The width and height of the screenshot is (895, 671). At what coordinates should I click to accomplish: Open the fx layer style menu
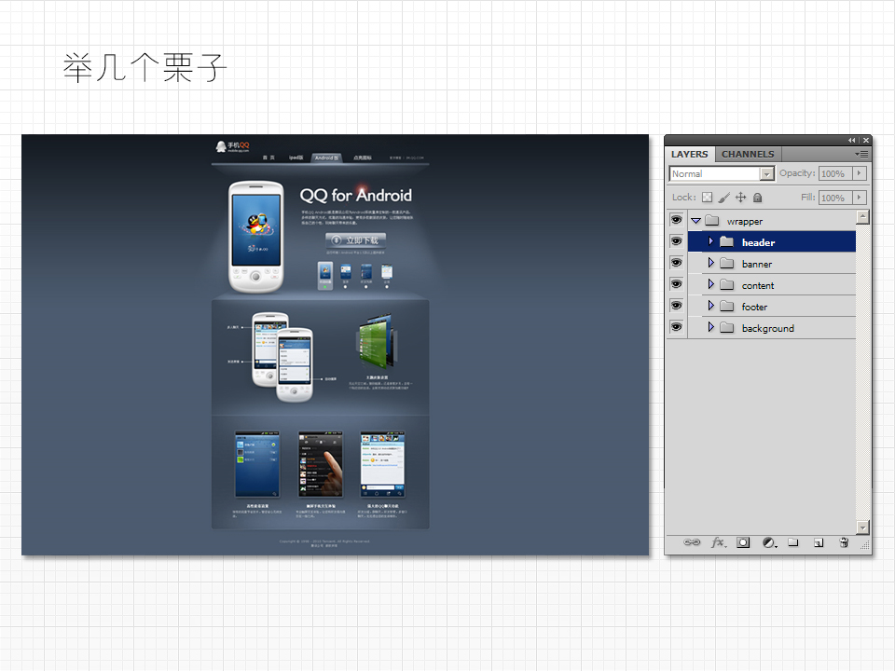tap(718, 542)
